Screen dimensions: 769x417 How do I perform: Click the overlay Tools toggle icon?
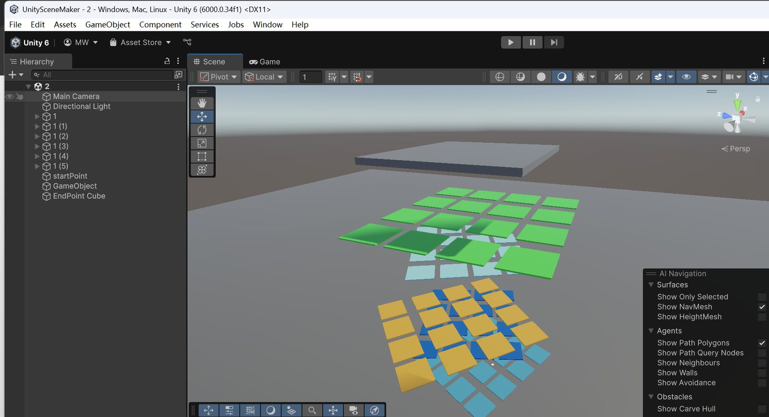coord(209,410)
